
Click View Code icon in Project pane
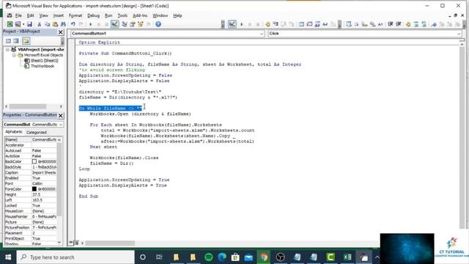pos(8,41)
